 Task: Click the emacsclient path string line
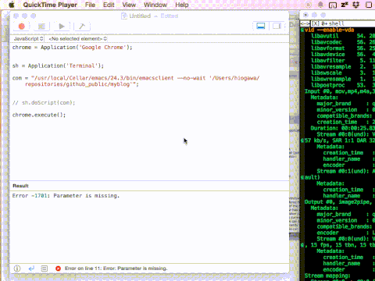(x=136, y=81)
